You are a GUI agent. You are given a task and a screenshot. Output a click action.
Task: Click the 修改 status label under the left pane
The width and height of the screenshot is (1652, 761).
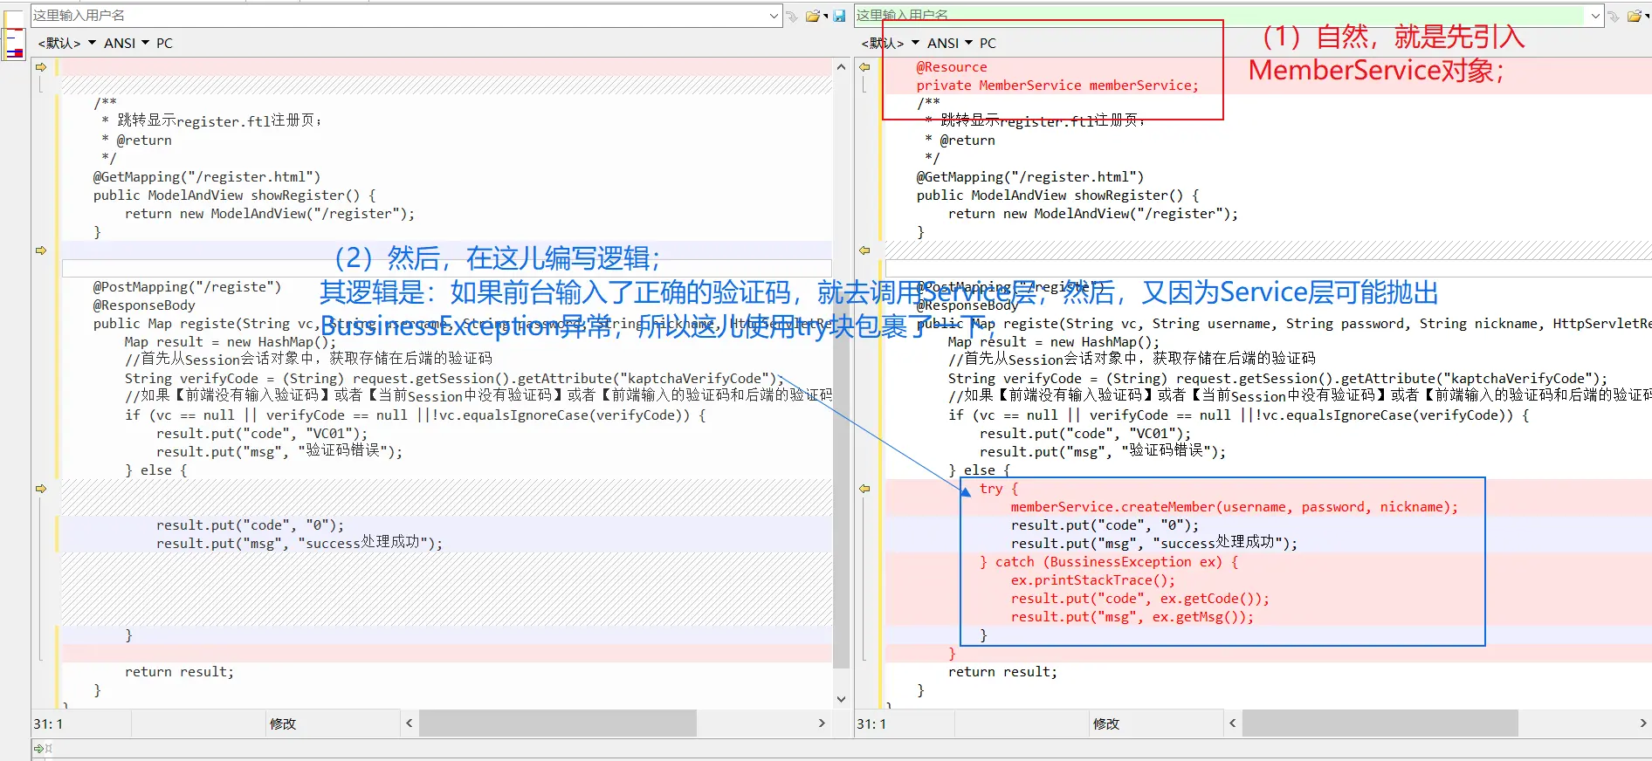pyautogui.click(x=283, y=723)
